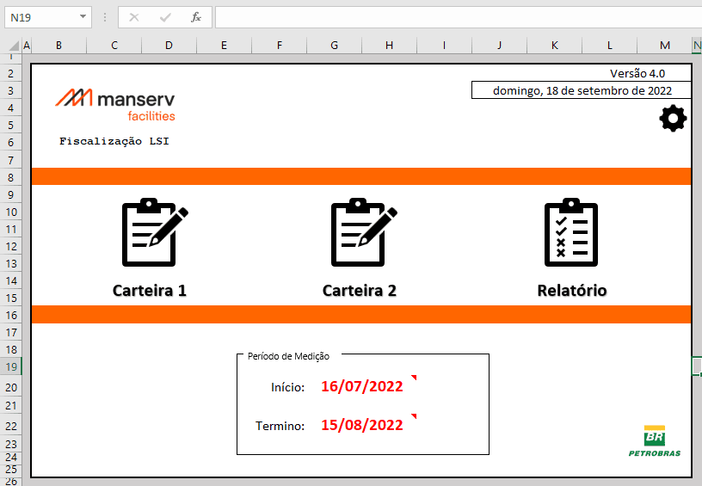Select row 19 header
Image resolution: width=702 pixels, height=486 pixels.
[x=12, y=366]
